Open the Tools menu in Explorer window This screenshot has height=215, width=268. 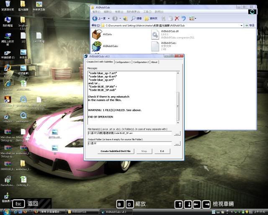(x=147, y=12)
